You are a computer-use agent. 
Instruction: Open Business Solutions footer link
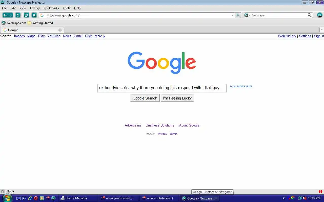pyautogui.click(x=160, y=125)
